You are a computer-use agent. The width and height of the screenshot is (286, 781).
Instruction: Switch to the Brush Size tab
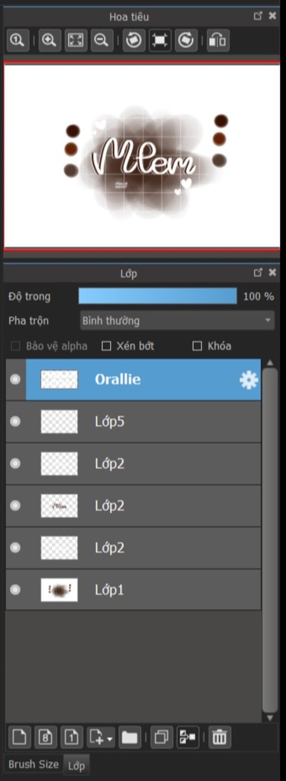click(x=33, y=764)
